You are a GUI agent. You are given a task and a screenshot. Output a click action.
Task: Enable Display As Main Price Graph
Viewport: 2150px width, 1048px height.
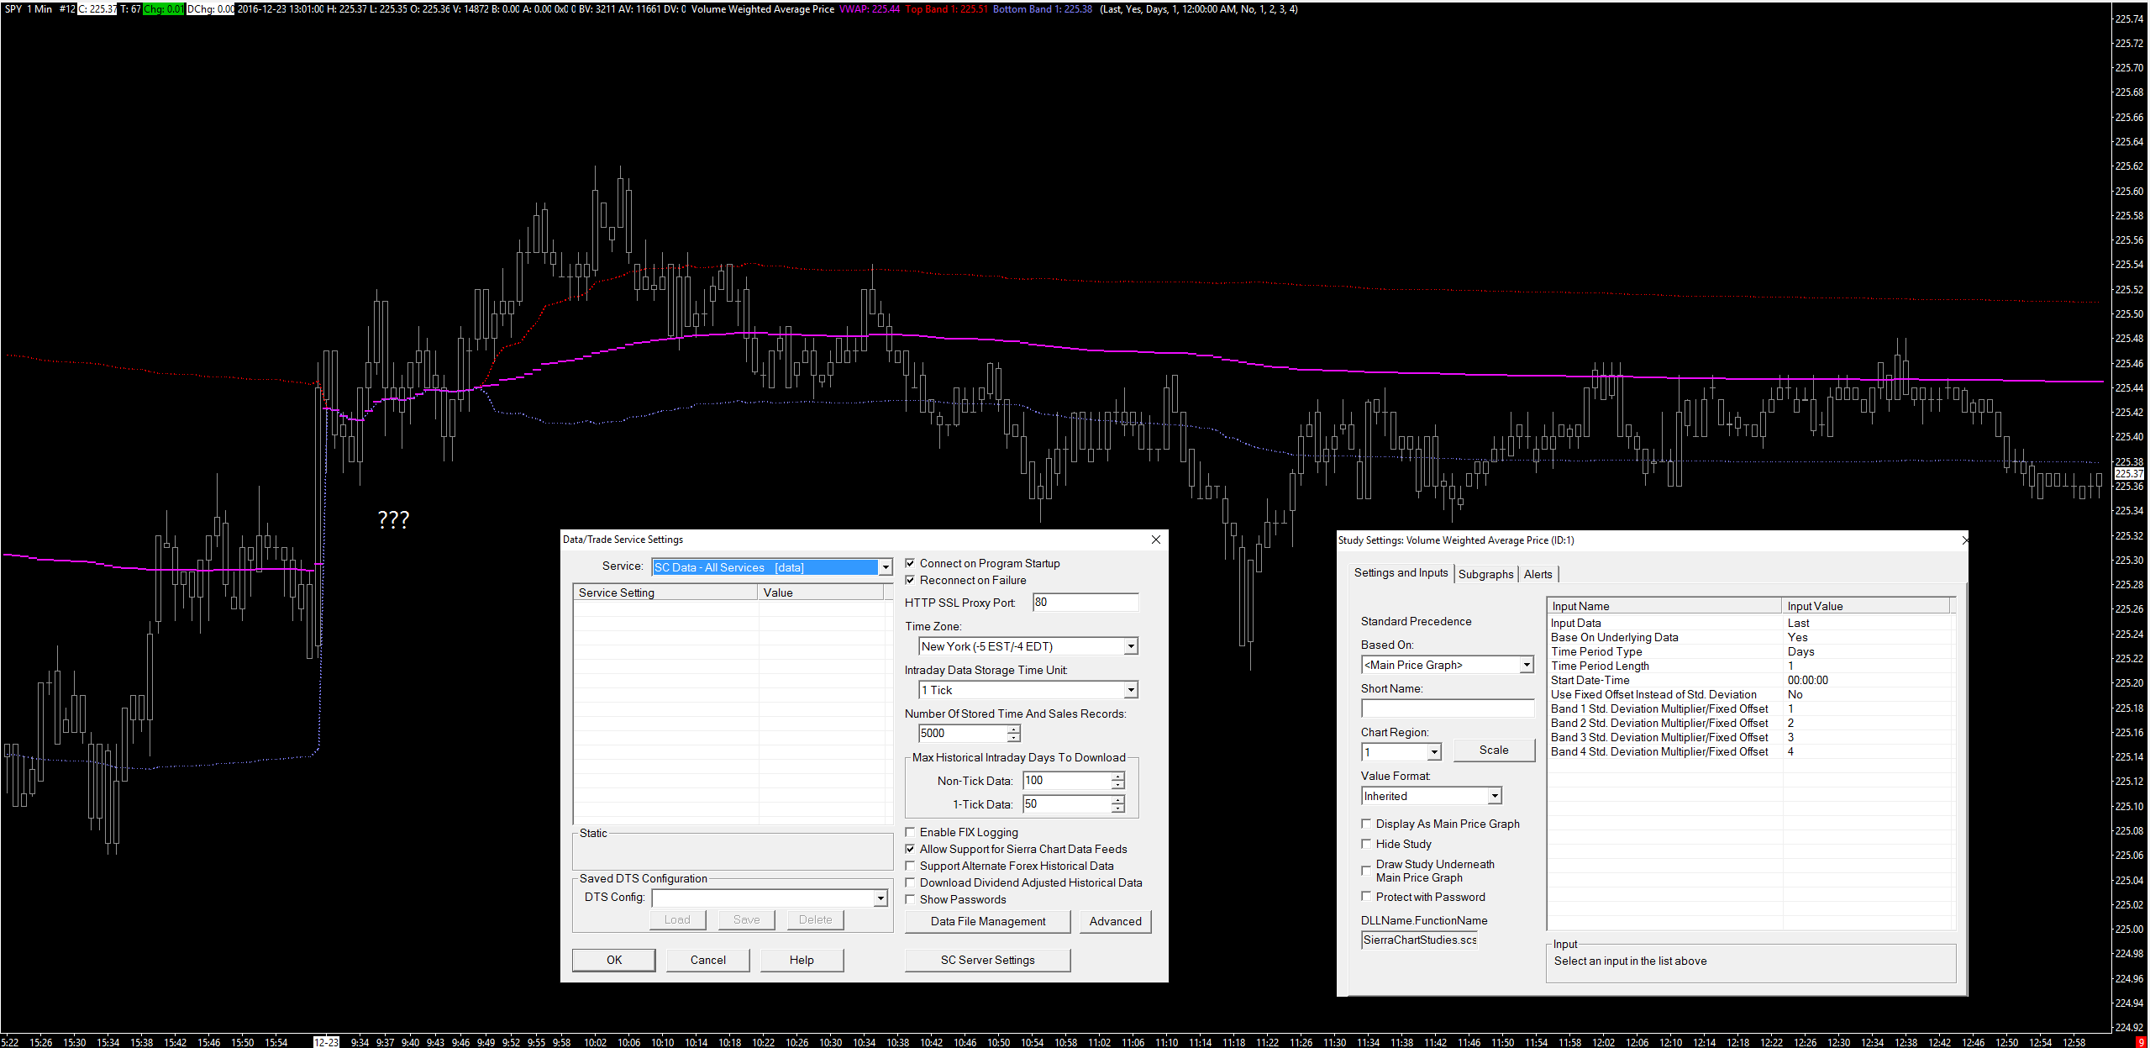(x=1366, y=824)
